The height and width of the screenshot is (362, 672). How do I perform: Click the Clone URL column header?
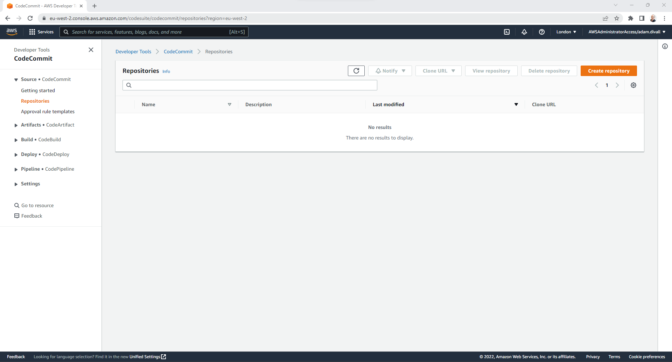544,104
